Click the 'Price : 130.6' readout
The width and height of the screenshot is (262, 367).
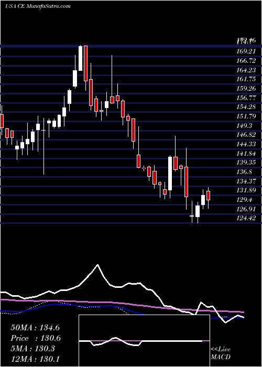coord(36,338)
